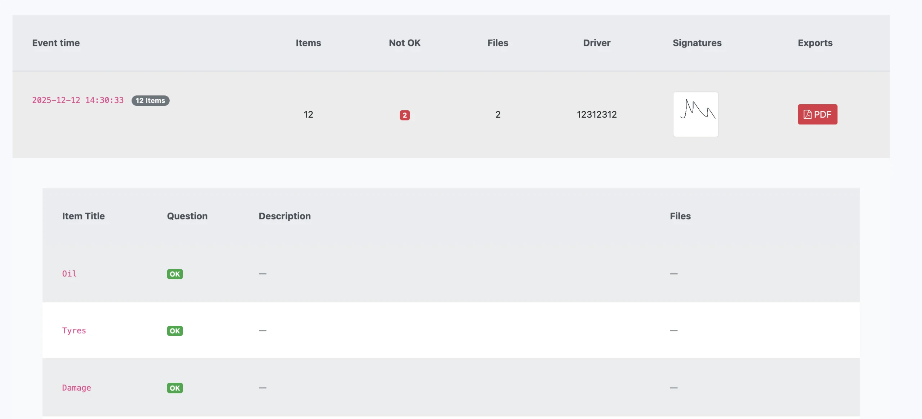Click the Item Title column header
The height and width of the screenshot is (419, 922).
click(x=83, y=216)
